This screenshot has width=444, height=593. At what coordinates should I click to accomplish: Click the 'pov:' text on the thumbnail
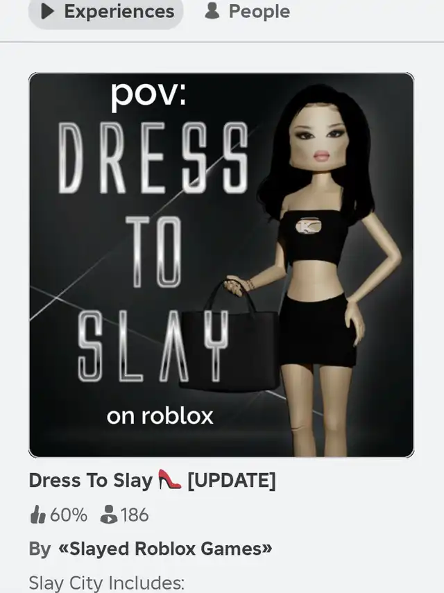click(x=148, y=94)
